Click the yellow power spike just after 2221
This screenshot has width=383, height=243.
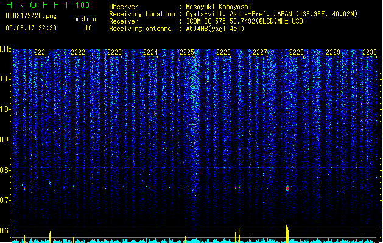click(x=50, y=237)
